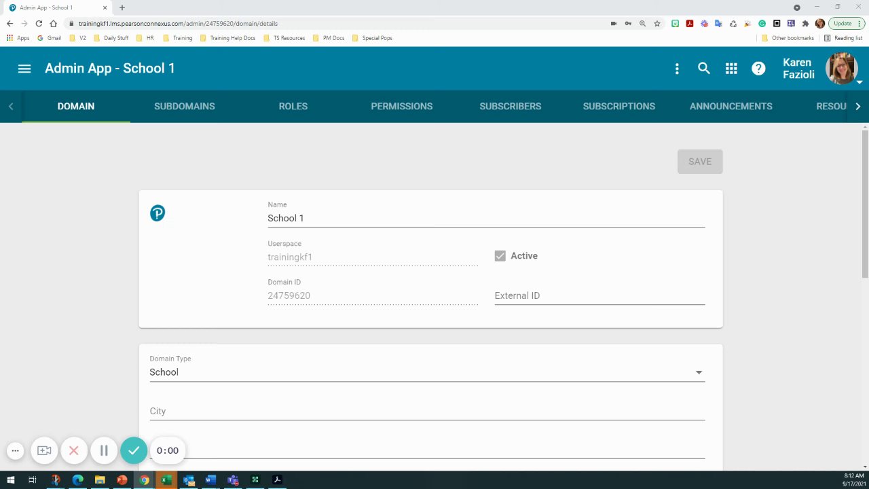The image size is (869, 489).
Task: Bookmark this page with the star icon
Action: tap(657, 23)
